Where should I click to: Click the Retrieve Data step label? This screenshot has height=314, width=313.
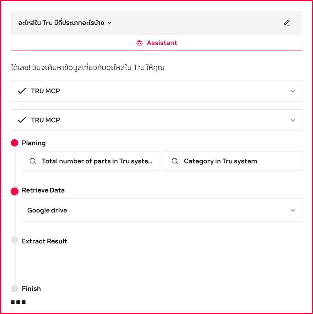(x=43, y=190)
